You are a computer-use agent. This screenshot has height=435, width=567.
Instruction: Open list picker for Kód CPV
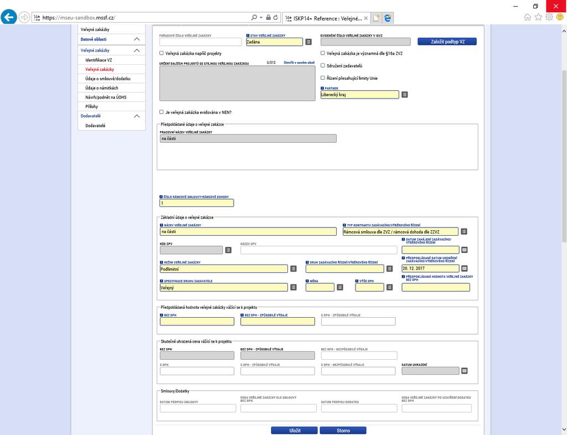pyautogui.click(x=228, y=250)
